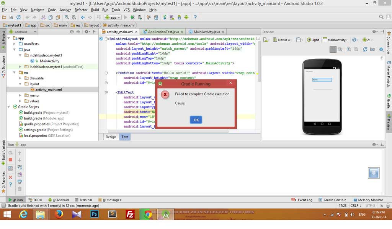The width and height of the screenshot is (392, 229).
Task: Click the Preview zoom in icon
Action: point(349,49)
